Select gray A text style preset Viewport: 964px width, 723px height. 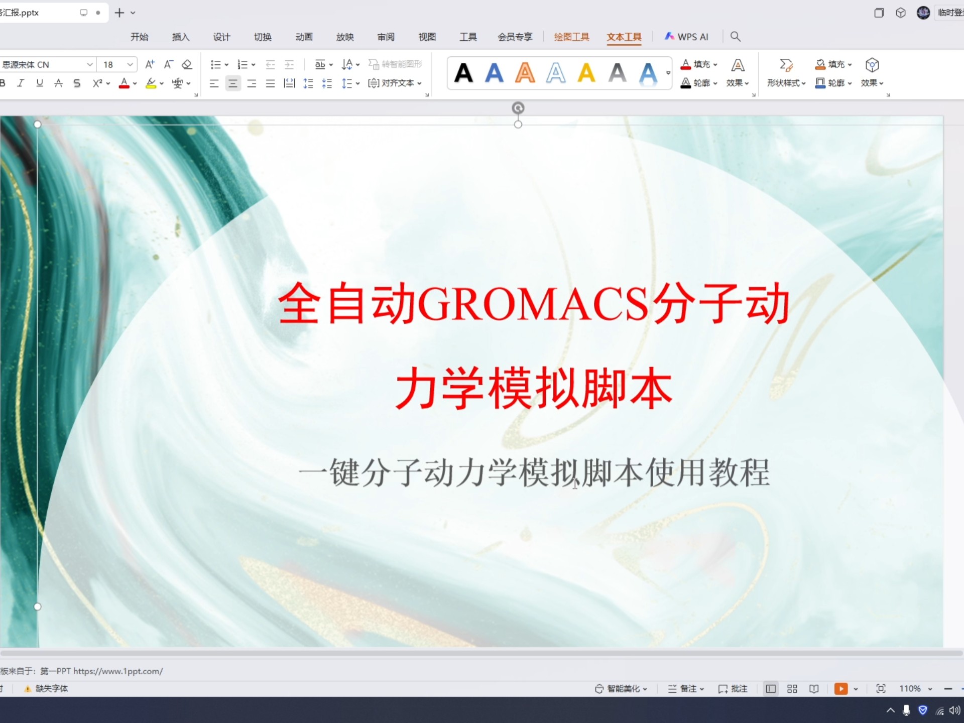point(618,73)
